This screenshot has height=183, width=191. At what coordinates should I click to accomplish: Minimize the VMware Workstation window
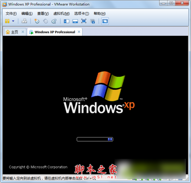tap(164, 3)
